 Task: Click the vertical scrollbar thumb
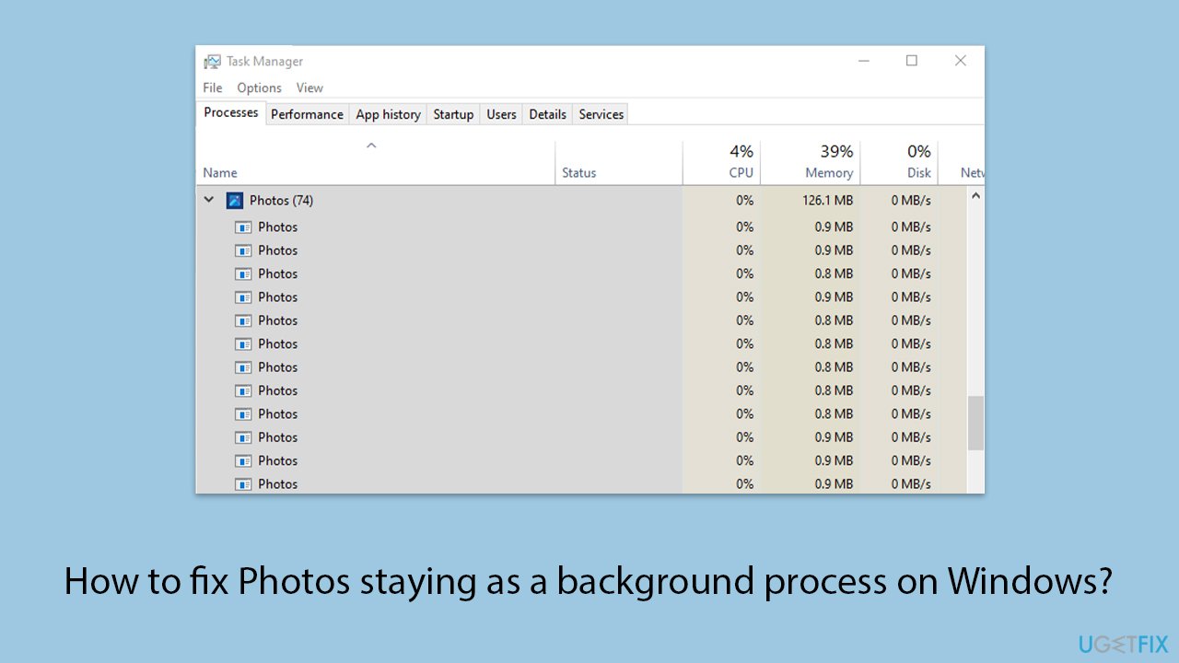975,423
